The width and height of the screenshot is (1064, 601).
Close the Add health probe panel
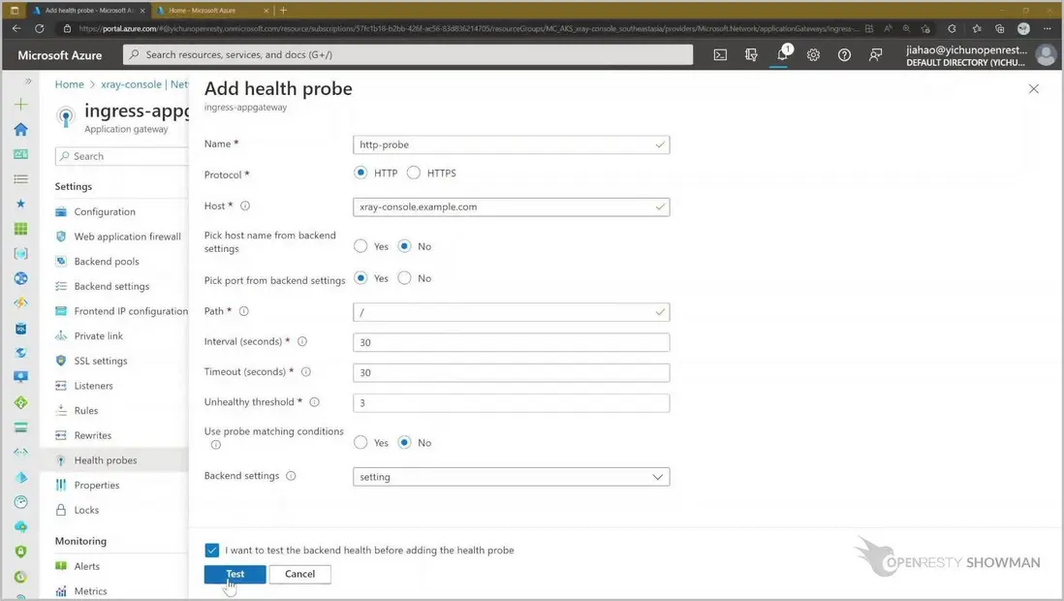click(1033, 89)
